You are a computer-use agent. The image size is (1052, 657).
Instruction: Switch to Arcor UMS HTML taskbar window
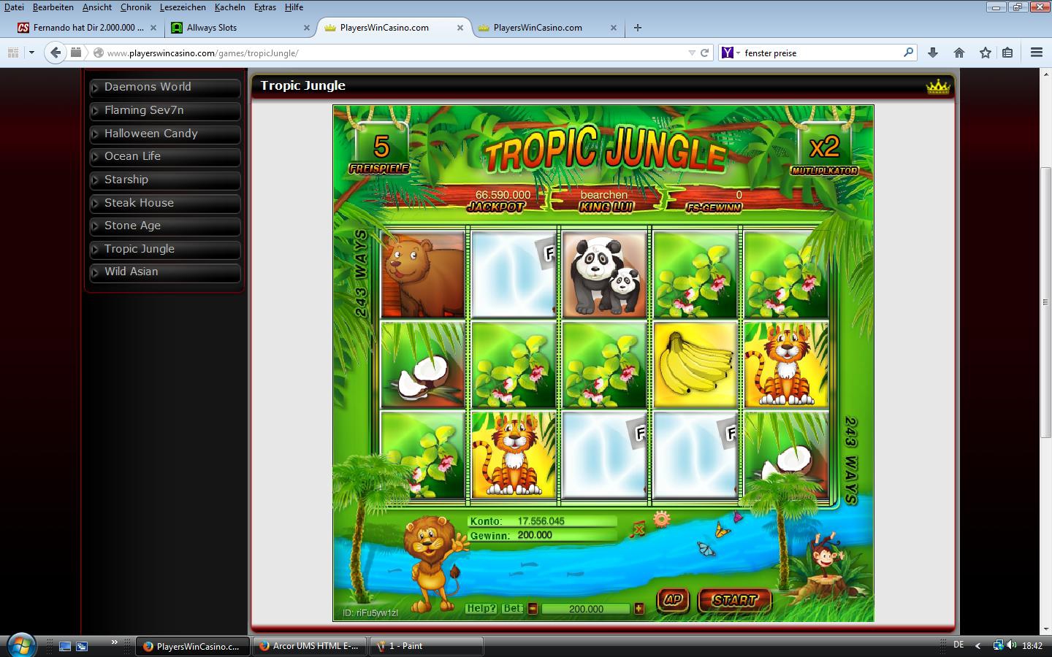[x=310, y=646]
